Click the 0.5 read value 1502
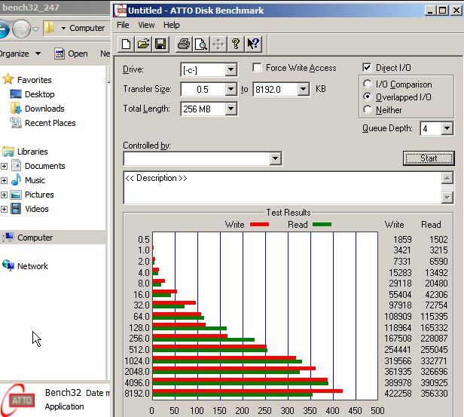464x417 pixels. 438,239
